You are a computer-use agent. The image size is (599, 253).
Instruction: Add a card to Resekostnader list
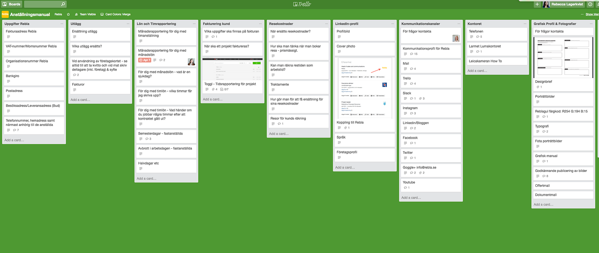[279, 134]
